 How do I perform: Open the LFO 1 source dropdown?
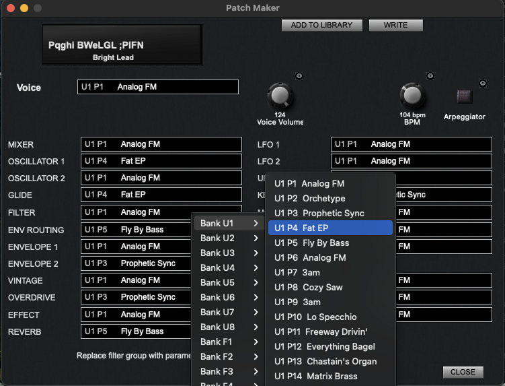(x=410, y=144)
